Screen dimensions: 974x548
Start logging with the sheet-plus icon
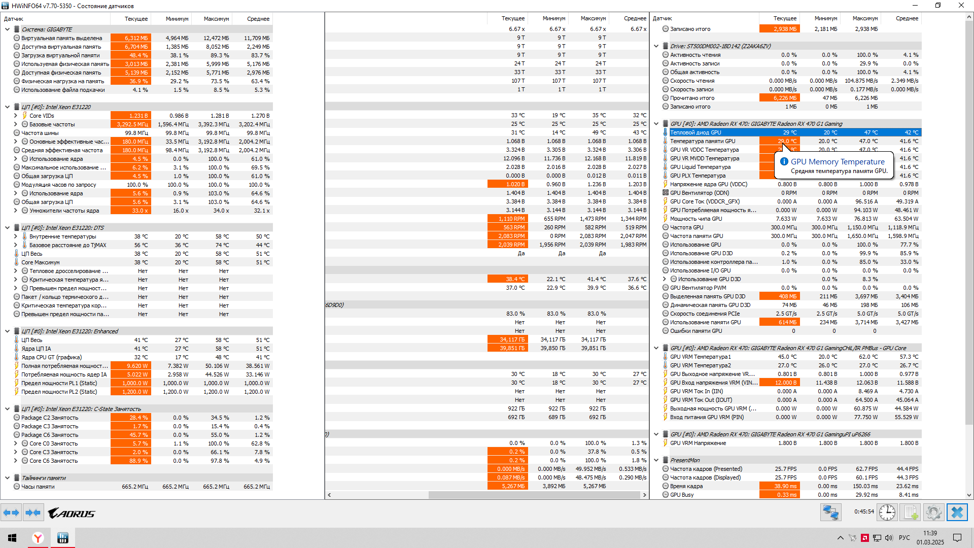tap(911, 512)
